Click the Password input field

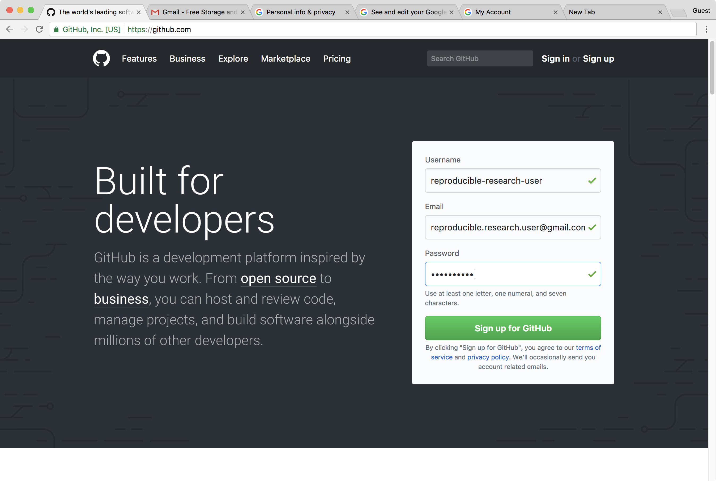point(513,274)
